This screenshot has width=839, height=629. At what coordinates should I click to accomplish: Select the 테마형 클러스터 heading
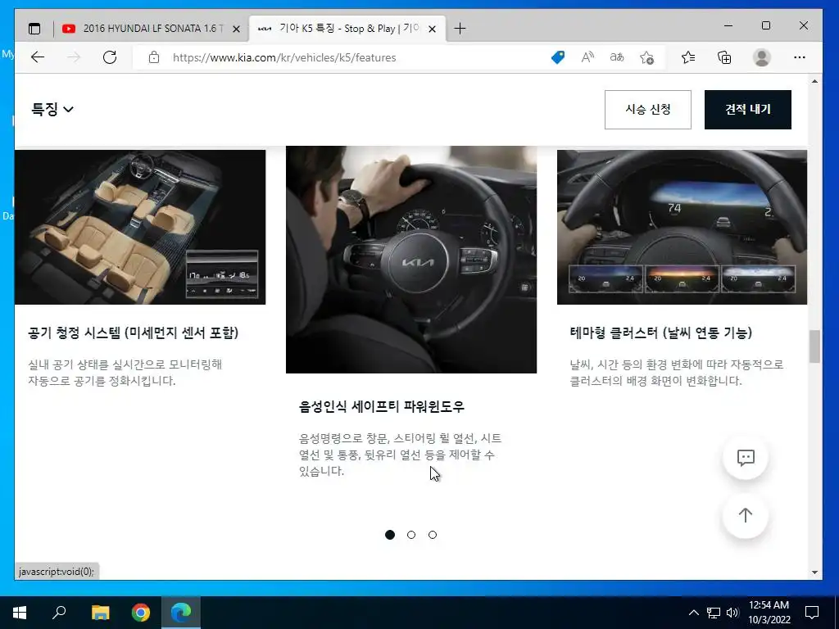click(x=661, y=333)
